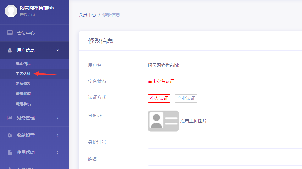Click the bar chart icon beside 财务管理
Screen dimensions: 302x169
(x=10, y=118)
